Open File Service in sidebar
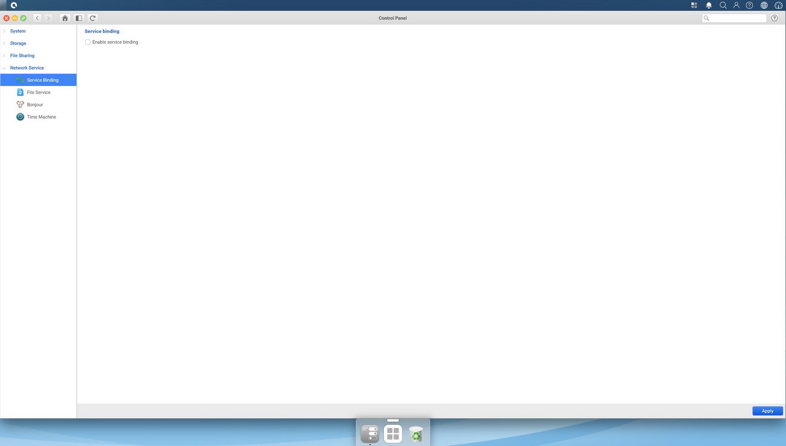The width and height of the screenshot is (786, 446). (38, 92)
